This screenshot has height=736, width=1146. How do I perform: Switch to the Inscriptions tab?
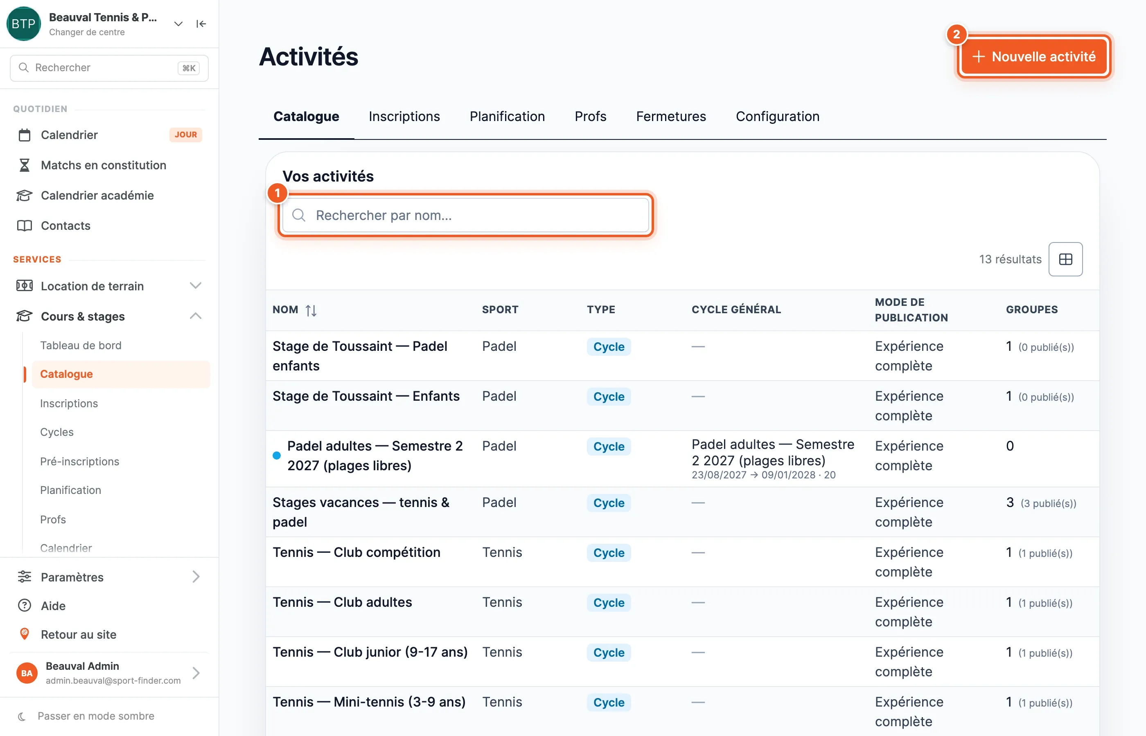tap(404, 116)
